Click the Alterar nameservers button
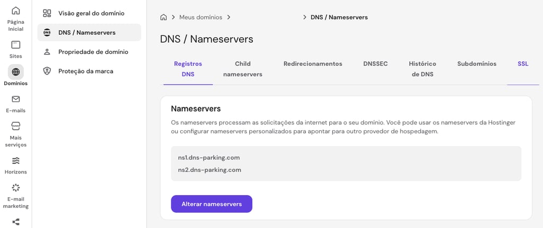 tap(212, 204)
